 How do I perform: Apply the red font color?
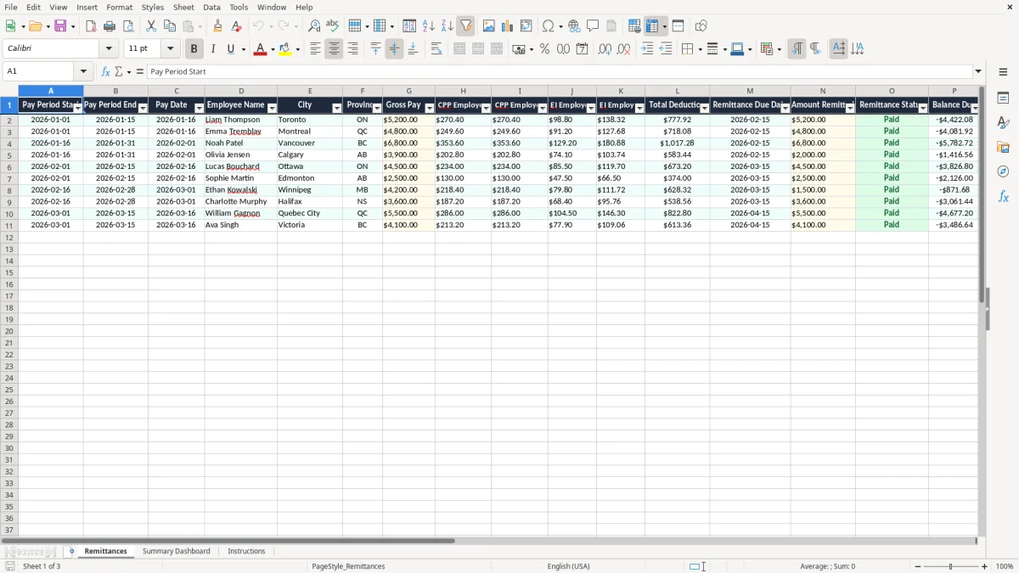[x=259, y=49]
